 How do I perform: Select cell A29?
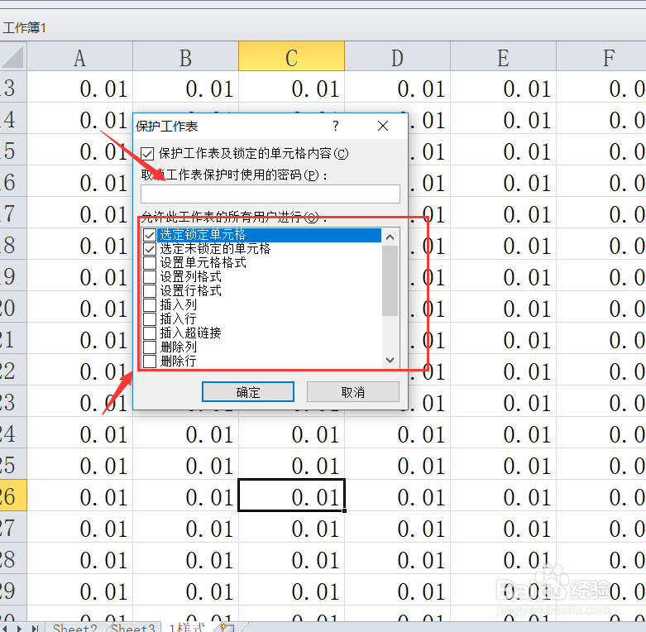pos(80,590)
